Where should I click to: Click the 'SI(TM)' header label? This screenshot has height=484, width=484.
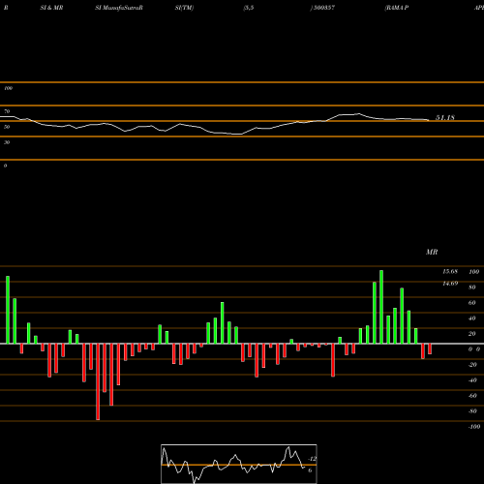tap(184, 8)
